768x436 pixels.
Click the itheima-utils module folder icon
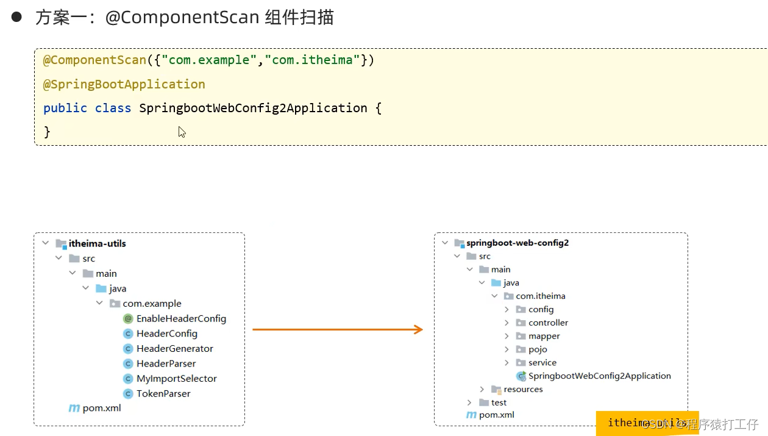click(x=61, y=244)
